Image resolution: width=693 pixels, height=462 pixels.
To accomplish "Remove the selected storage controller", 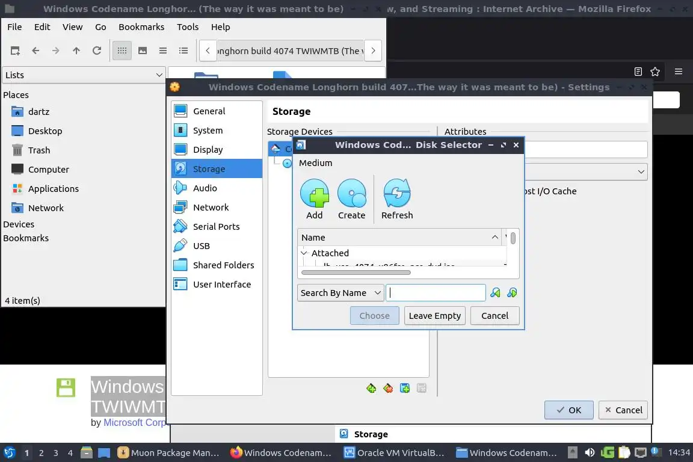I will tap(388, 388).
